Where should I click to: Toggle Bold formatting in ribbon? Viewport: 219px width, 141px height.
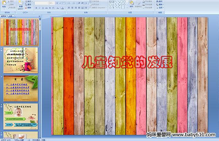36,8
